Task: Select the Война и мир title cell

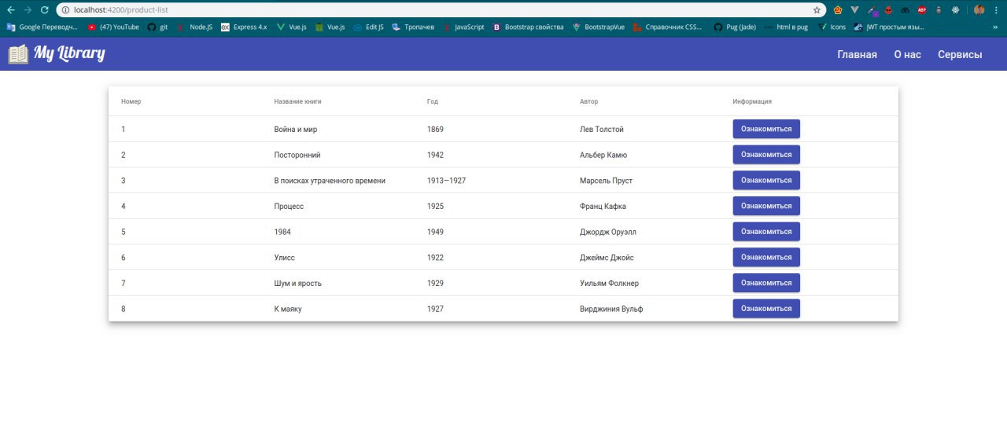Action: [x=296, y=129]
